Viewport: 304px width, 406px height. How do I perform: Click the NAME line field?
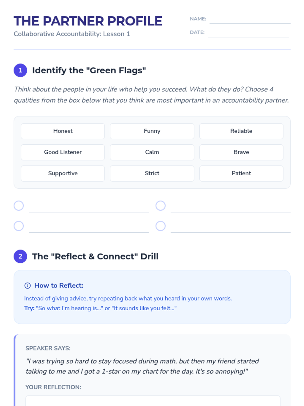click(250, 19)
